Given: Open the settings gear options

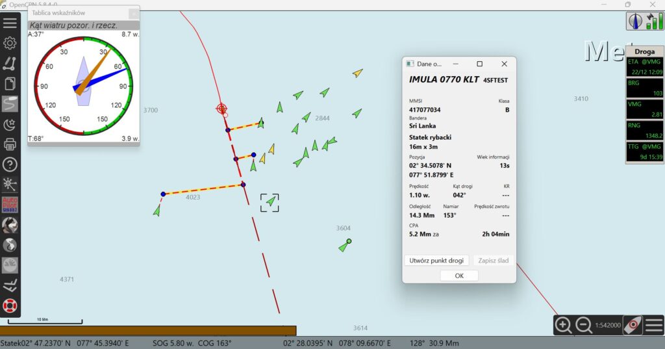Looking at the screenshot, I should pyautogui.click(x=10, y=43).
